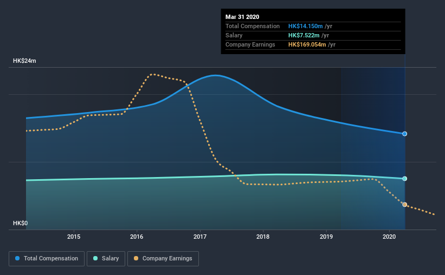The height and width of the screenshot is (275, 445).
Task: Click the 2016 x-axis label
Action: pos(137,237)
